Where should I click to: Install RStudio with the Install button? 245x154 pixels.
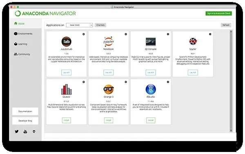click(x=151, y=120)
